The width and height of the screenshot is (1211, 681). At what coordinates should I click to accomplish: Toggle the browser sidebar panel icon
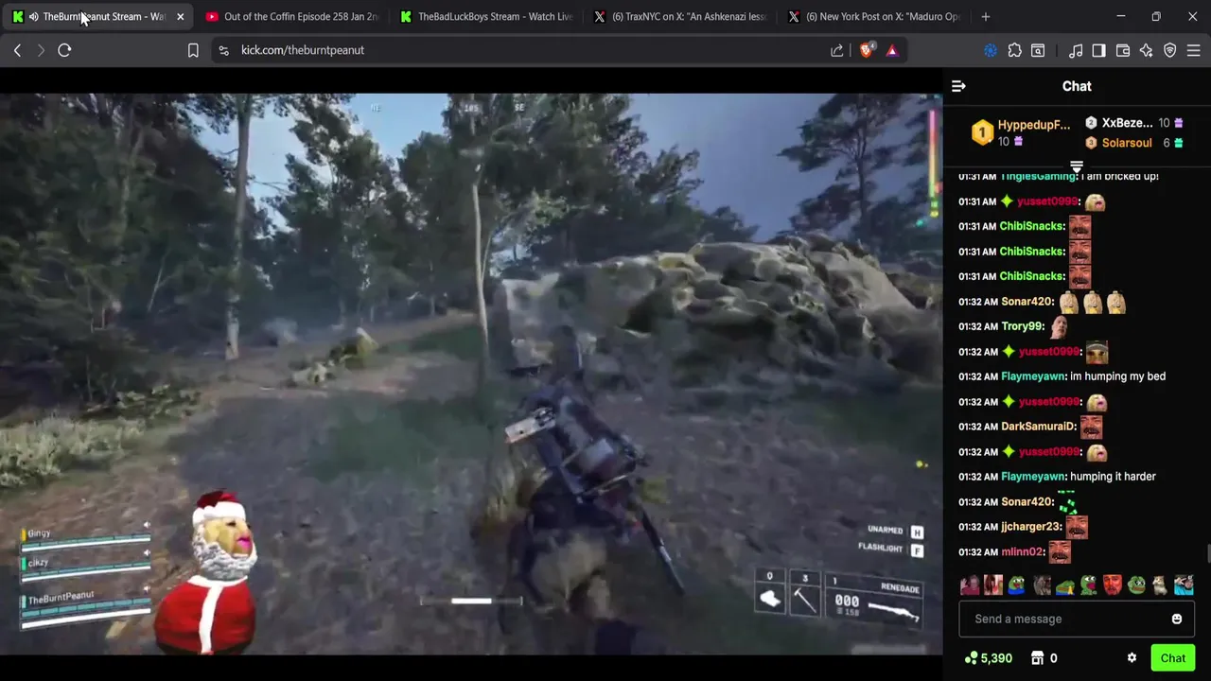tap(1098, 50)
